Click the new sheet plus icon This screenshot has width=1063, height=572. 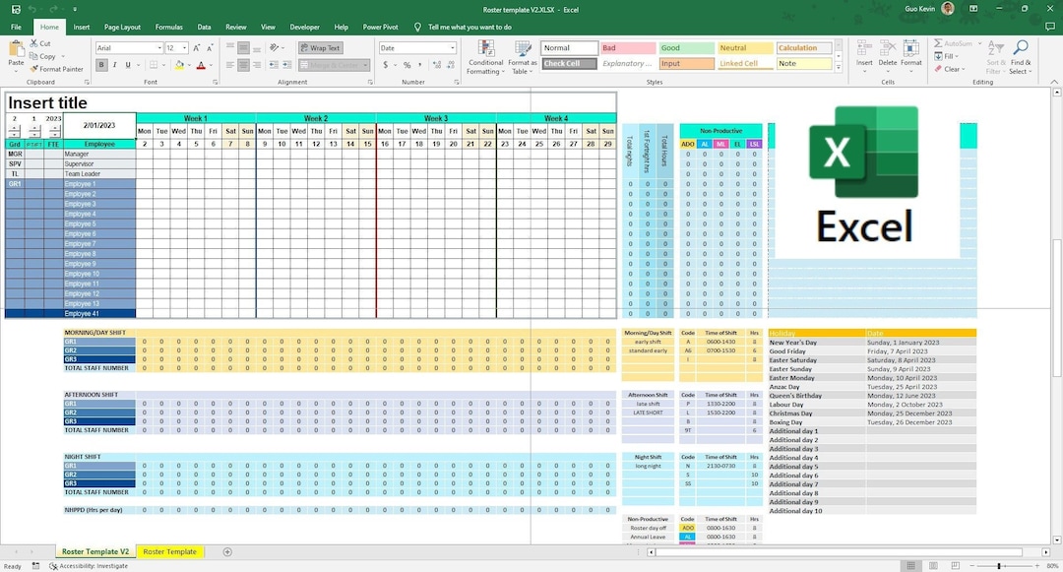point(227,551)
